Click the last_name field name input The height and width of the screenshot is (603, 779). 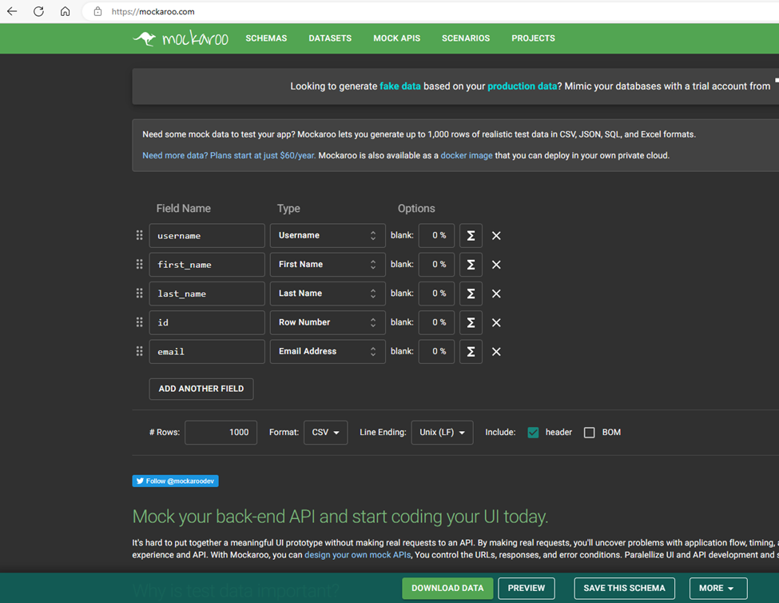click(x=207, y=294)
